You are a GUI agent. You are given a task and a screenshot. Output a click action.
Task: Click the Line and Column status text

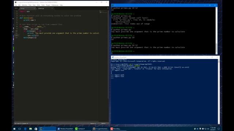pos(23,123)
